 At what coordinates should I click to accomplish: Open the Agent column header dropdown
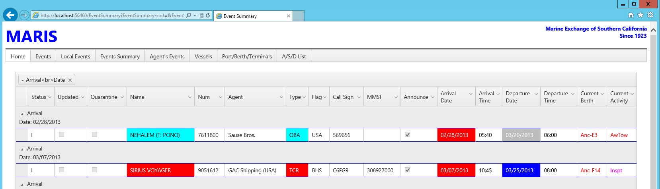(x=281, y=97)
